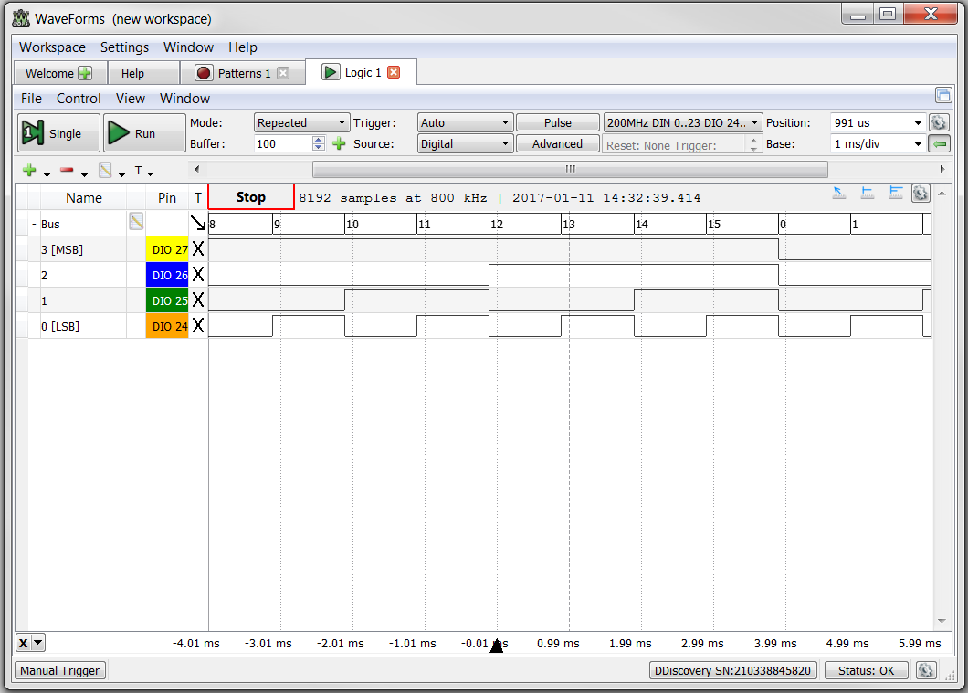Click the undock window icon at top right
The width and height of the screenshot is (968, 693).
coord(942,95)
